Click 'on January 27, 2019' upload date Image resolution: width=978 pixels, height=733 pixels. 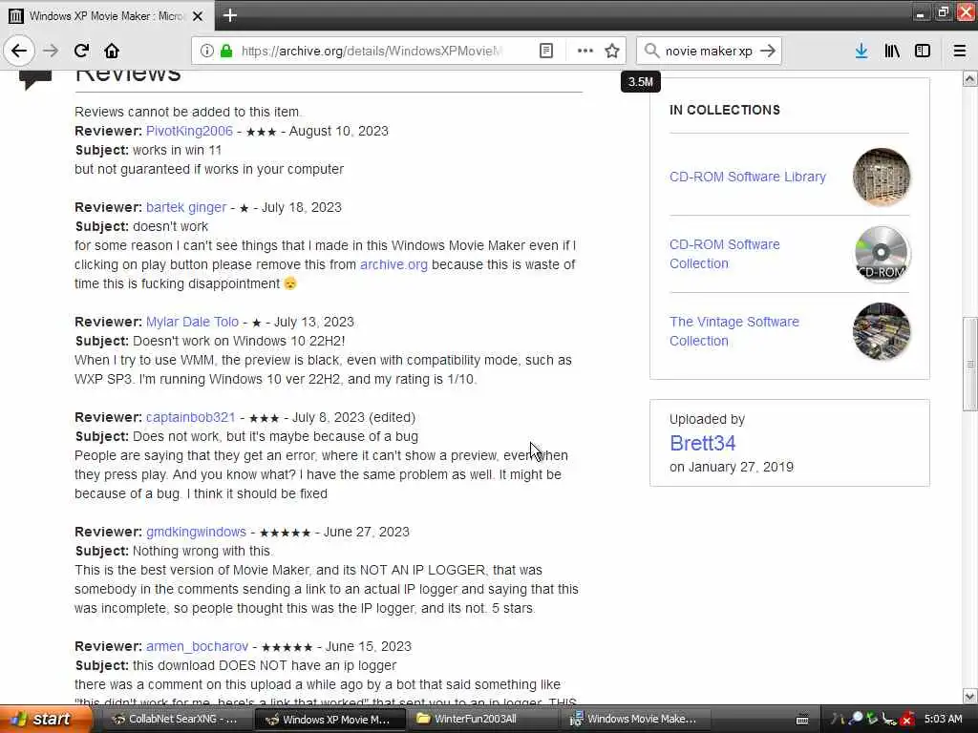731,467
